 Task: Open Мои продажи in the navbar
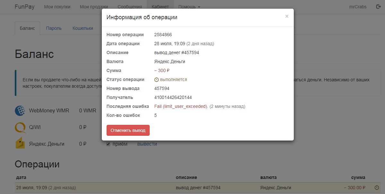[94, 7]
